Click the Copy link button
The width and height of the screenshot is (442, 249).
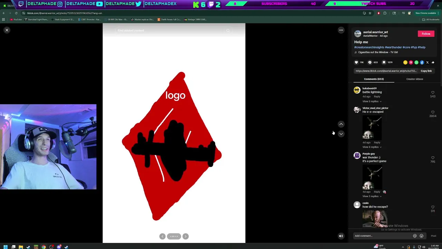click(x=426, y=71)
